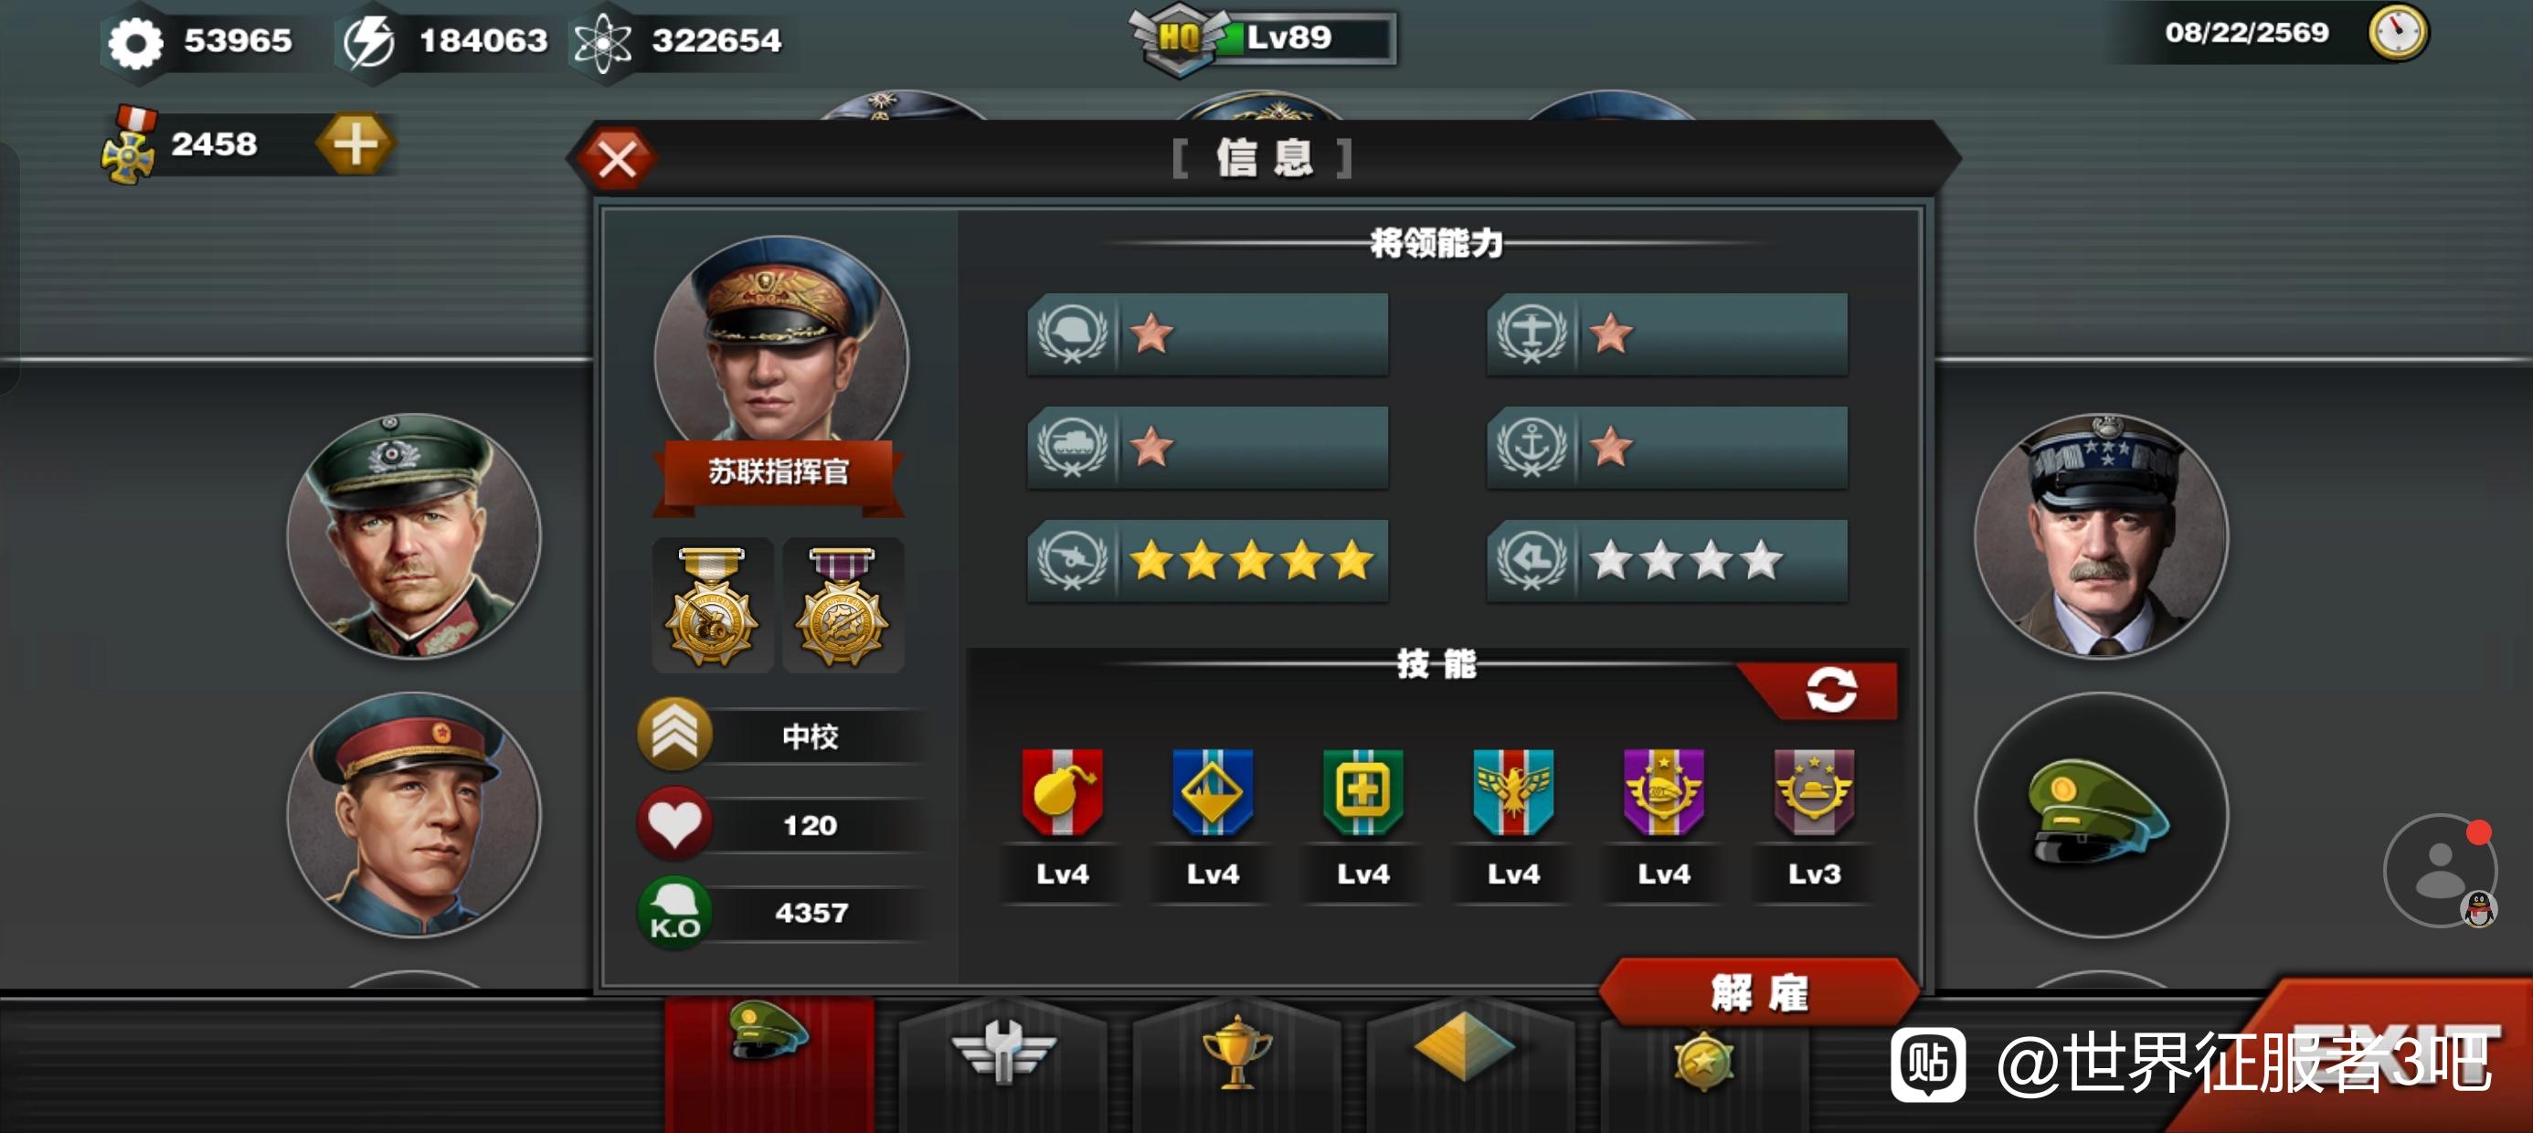The width and height of the screenshot is (2533, 1133).
Task: Click the artillery five-star ability bar
Action: pos(1207,561)
